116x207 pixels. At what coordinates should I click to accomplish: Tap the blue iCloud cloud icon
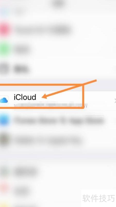coord(4,100)
